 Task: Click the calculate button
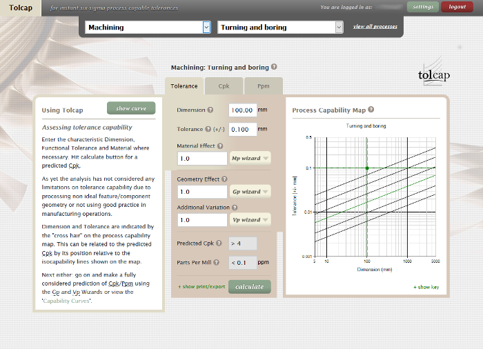(x=250, y=287)
